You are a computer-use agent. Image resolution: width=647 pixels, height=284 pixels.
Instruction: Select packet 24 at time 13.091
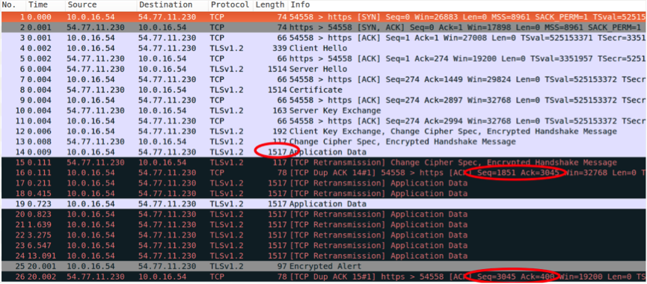point(323,256)
